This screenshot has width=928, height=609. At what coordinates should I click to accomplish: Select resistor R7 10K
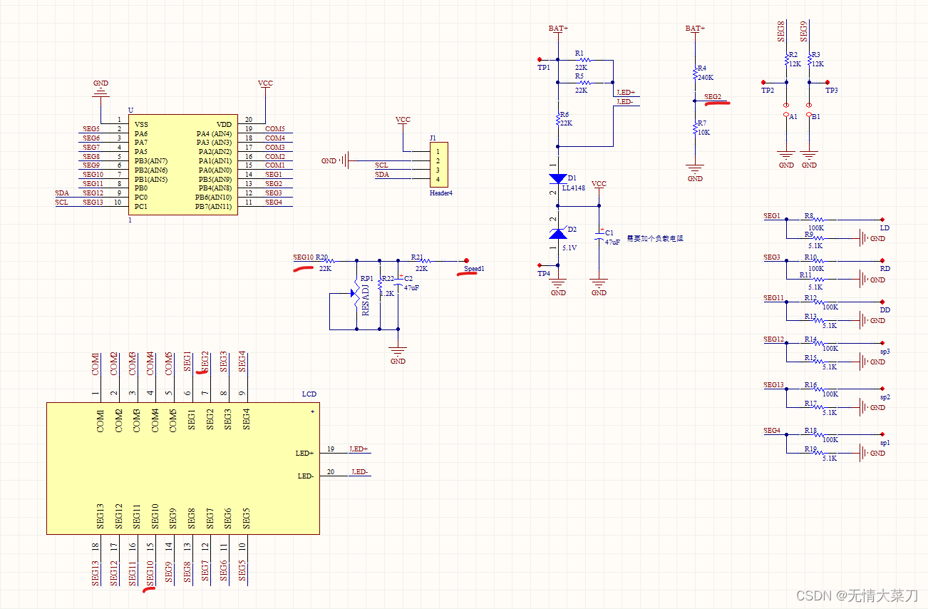(x=695, y=128)
